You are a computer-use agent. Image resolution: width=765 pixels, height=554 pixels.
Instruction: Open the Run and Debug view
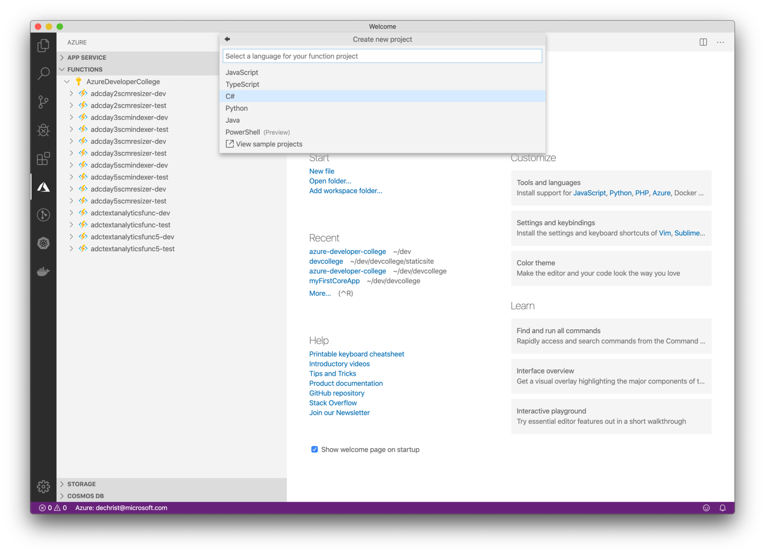(x=43, y=130)
